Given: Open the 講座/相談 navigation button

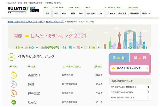Looking at the screenshot, I should pyautogui.click(x=134, y=14).
